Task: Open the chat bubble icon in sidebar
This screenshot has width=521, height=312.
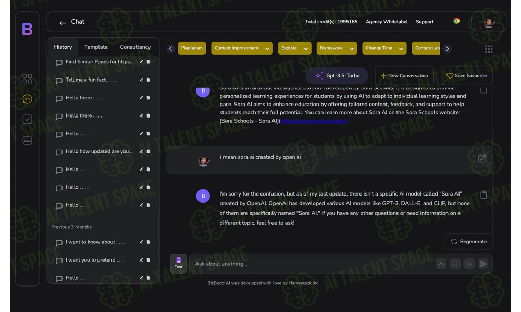Action: (x=27, y=99)
